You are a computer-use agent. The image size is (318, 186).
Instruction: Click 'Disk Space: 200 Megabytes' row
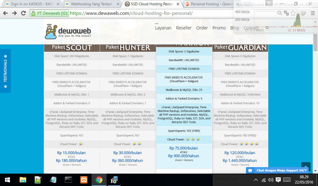[x=72, y=56]
